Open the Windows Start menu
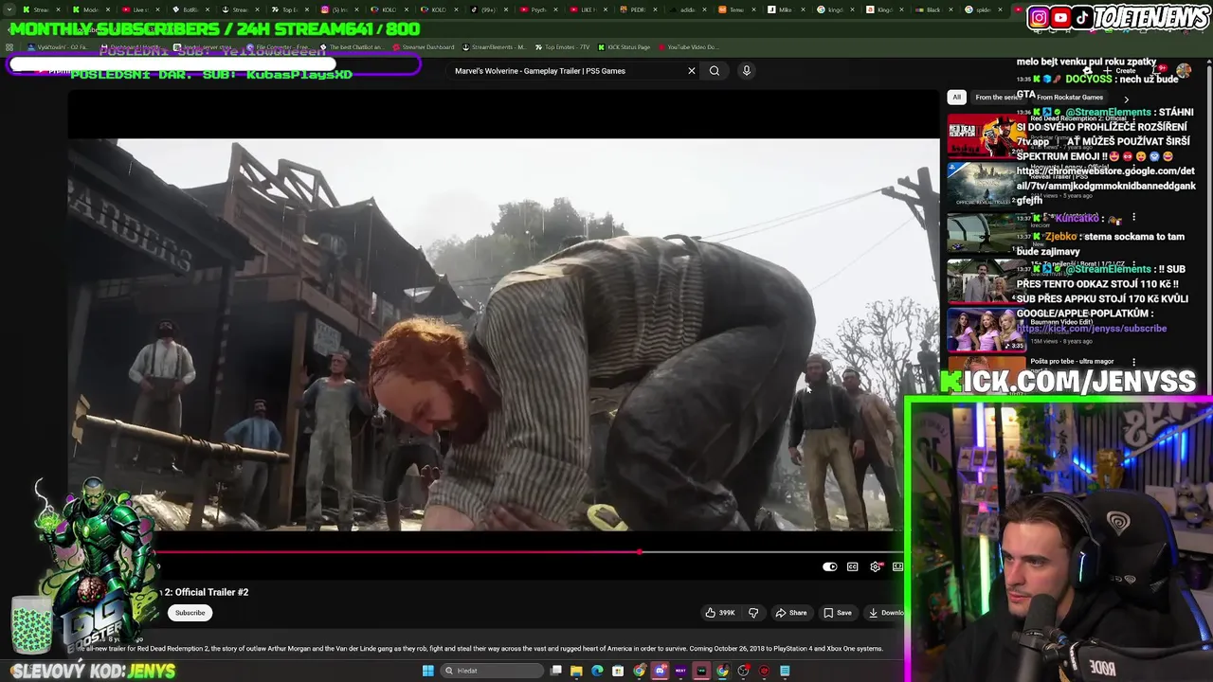 (x=428, y=671)
